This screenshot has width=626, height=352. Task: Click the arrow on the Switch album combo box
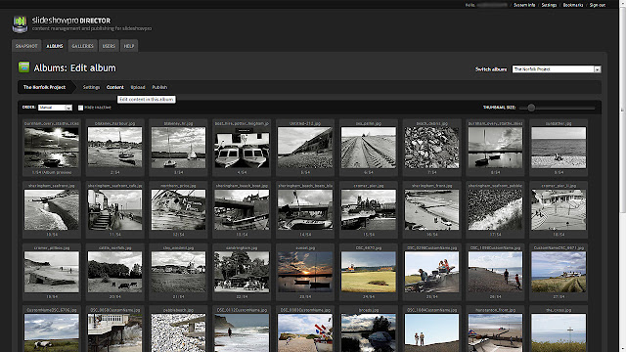[598, 69]
